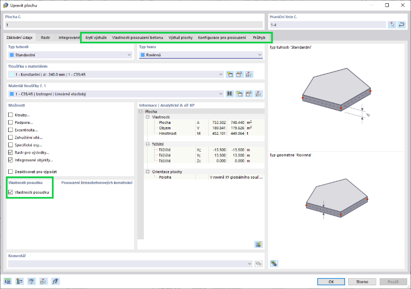This screenshot has height=289, width=411.
Task: Click the table icon below info panel
Action: coord(258,244)
